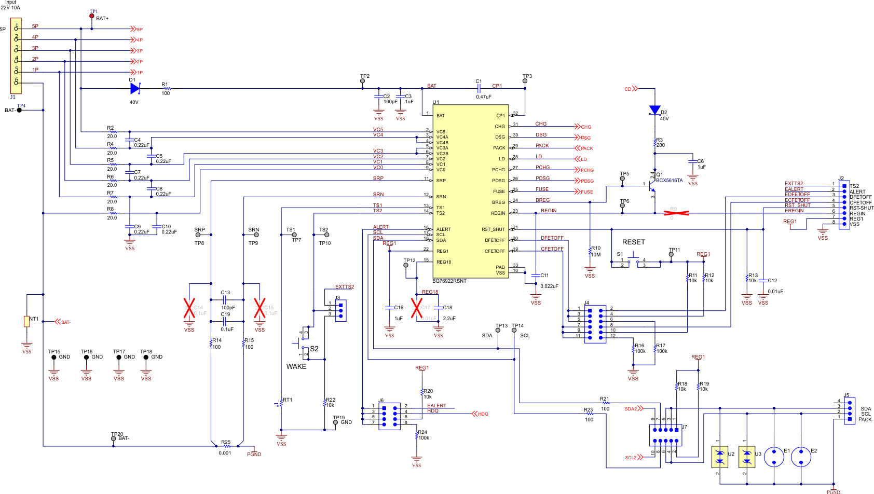Click the S1 RESET pushbutton switch

(x=633, y=260)
